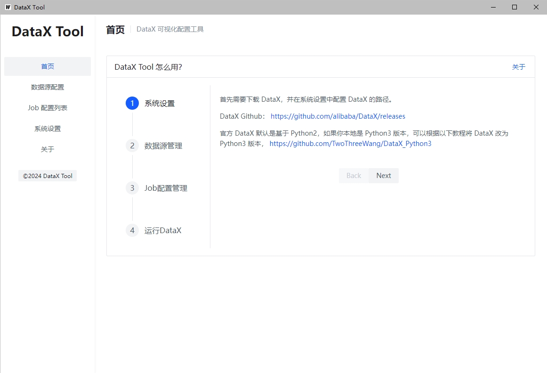Open Job 配置列表 in the sidebar

coord(48,108)
